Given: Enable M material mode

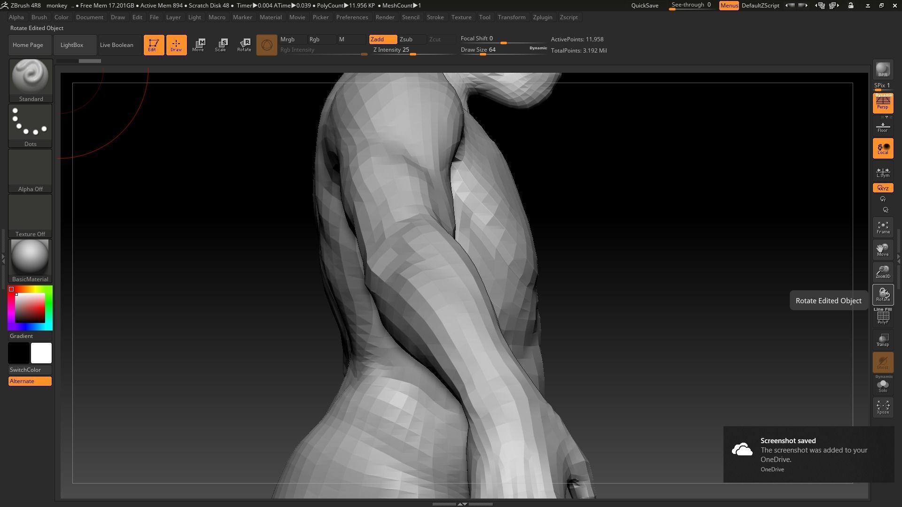Looking at the screenshot, I should [351, 39].
